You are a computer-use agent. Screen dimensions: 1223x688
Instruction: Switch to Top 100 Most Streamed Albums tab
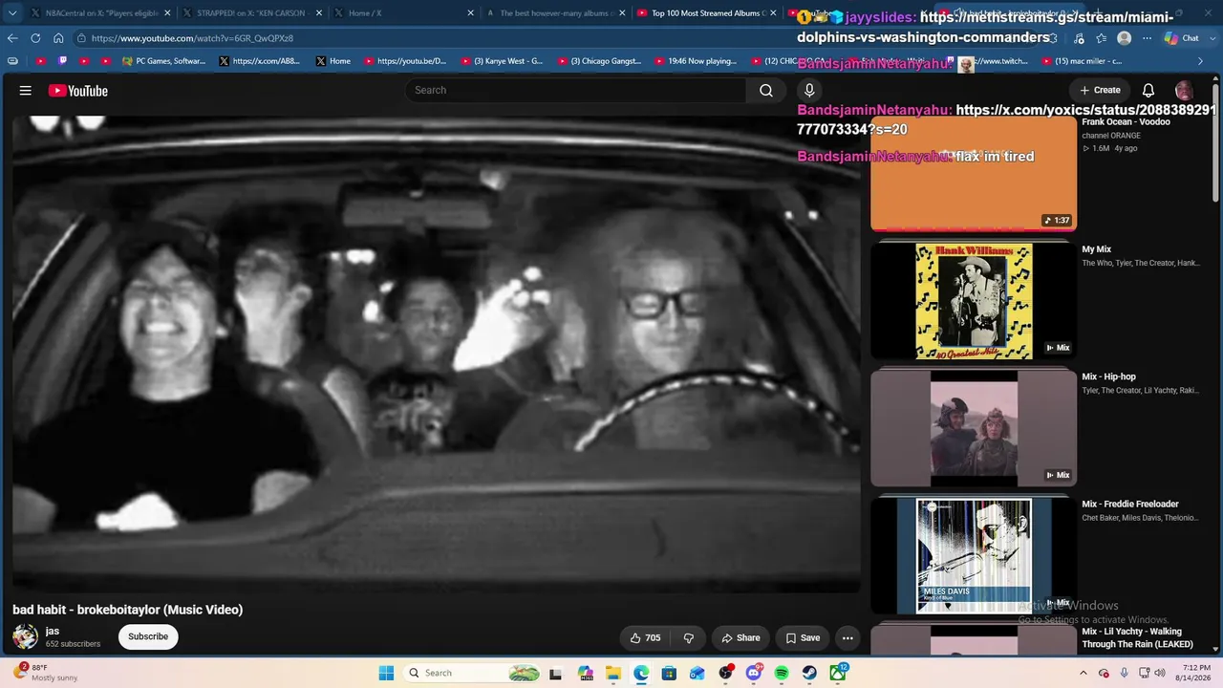pyautogui.click(x=707, y=13)
